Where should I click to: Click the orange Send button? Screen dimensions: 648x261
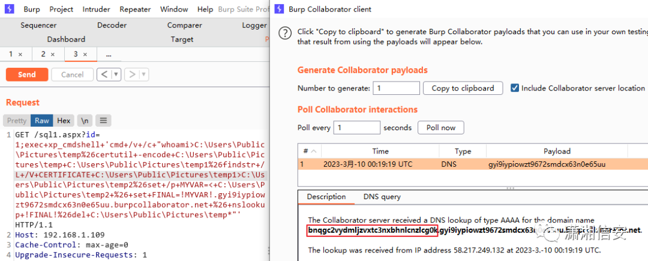[x=27, y=75]
